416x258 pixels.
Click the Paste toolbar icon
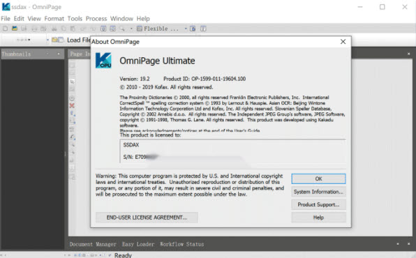(x=73, y=29)
